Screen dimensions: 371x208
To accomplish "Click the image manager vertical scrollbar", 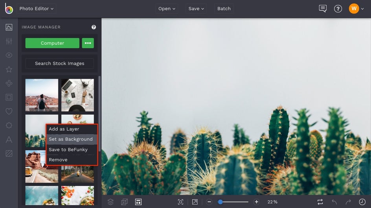I will [99, 114].
